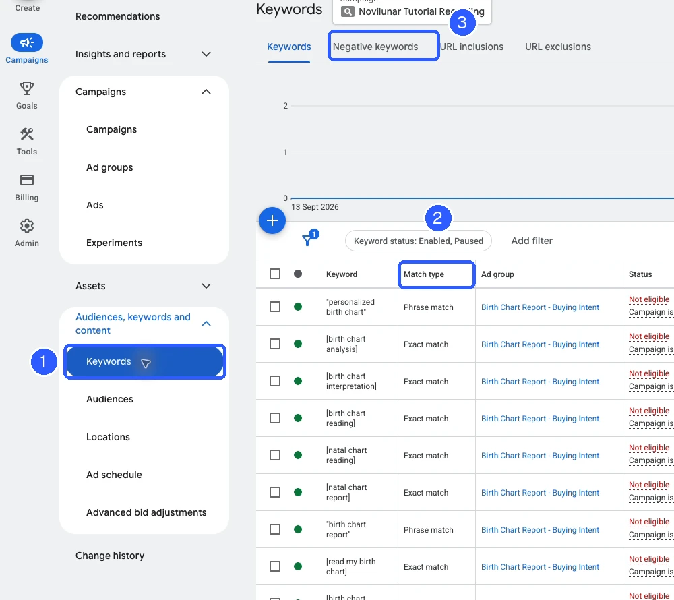Viewport: 674px width, 600px height.
Task: Open Recommendations in the sidebar
Action: click(x=117, y=16)
